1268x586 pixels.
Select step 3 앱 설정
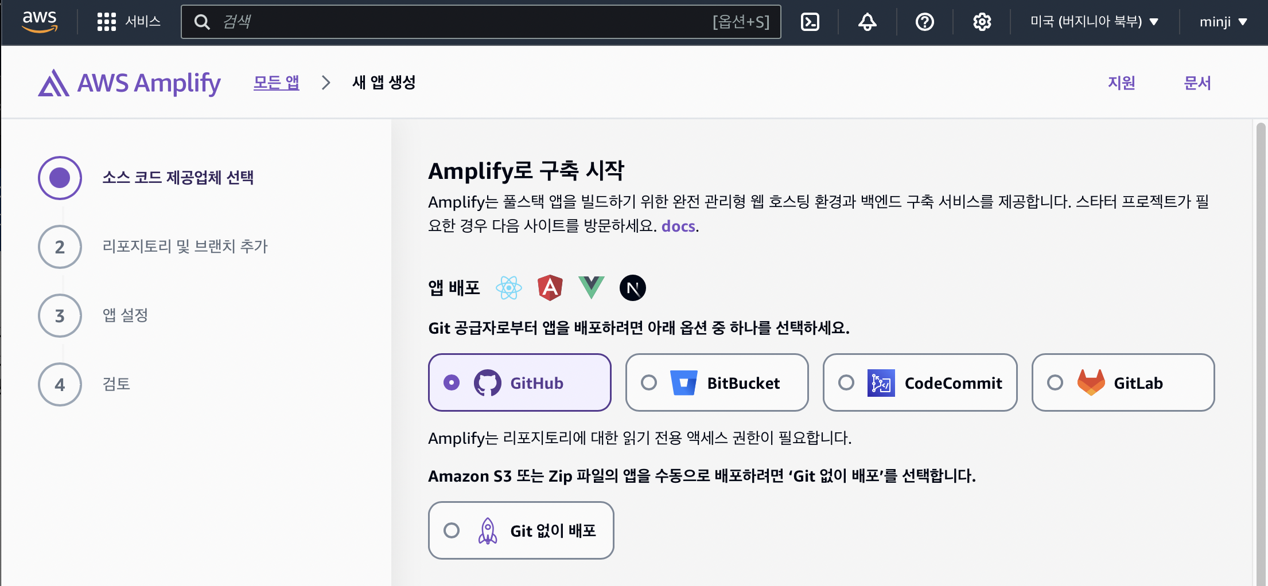(125, 315)
